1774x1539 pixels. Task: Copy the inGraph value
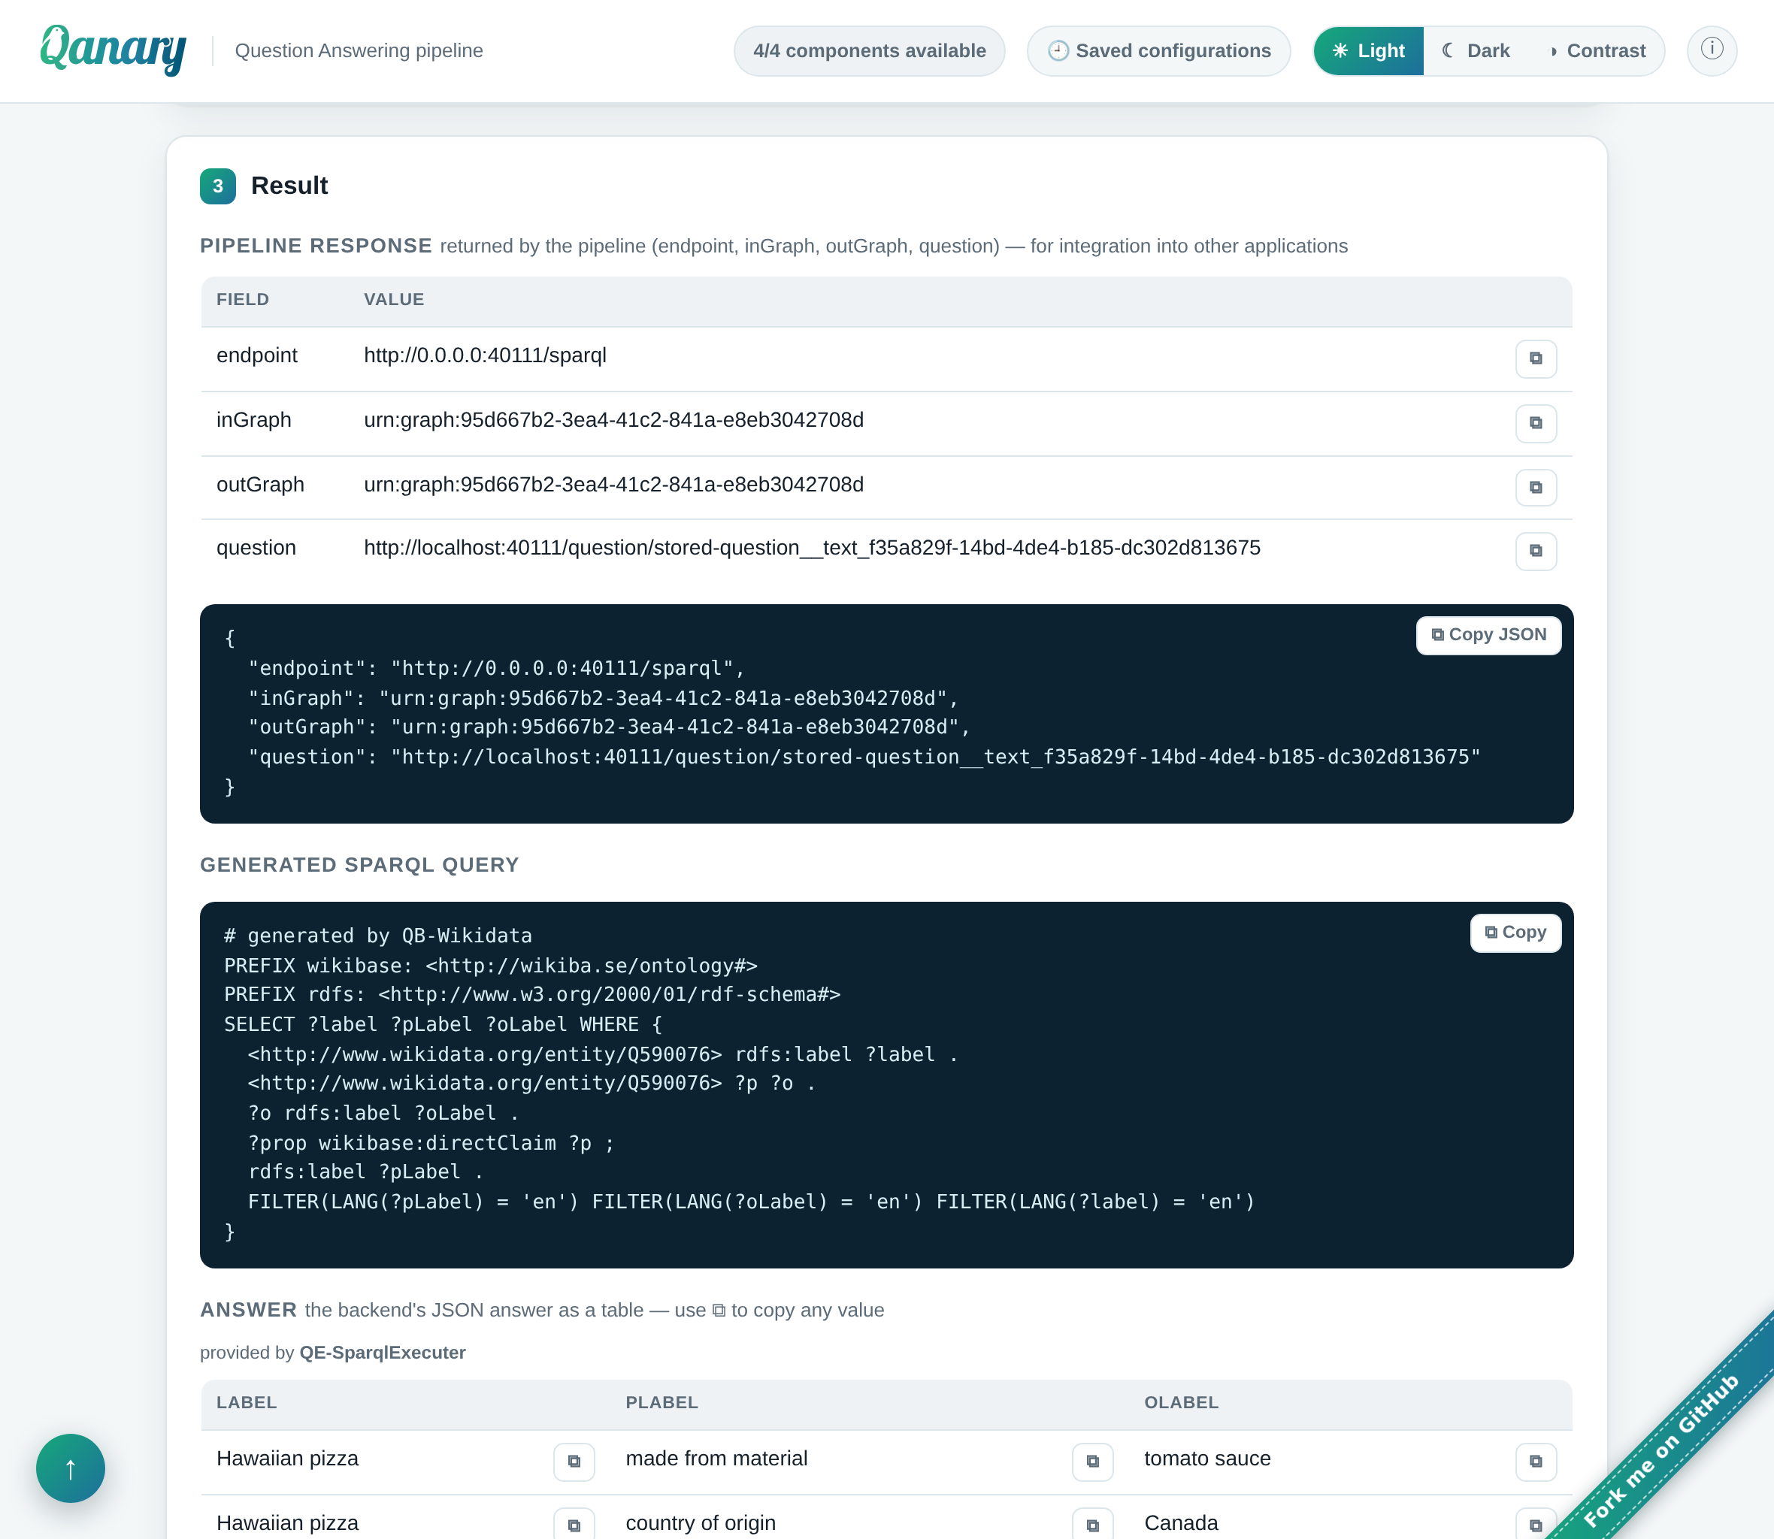(1536, 422)
